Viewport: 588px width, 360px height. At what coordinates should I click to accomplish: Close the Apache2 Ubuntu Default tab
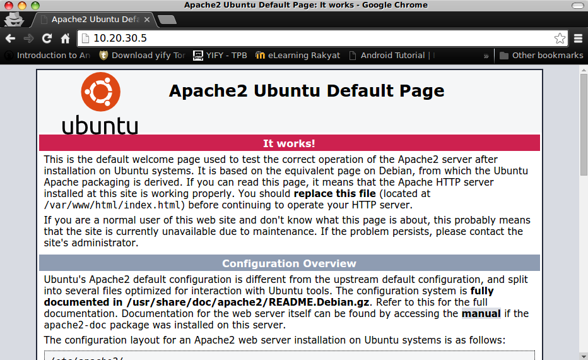pos(147,20)
